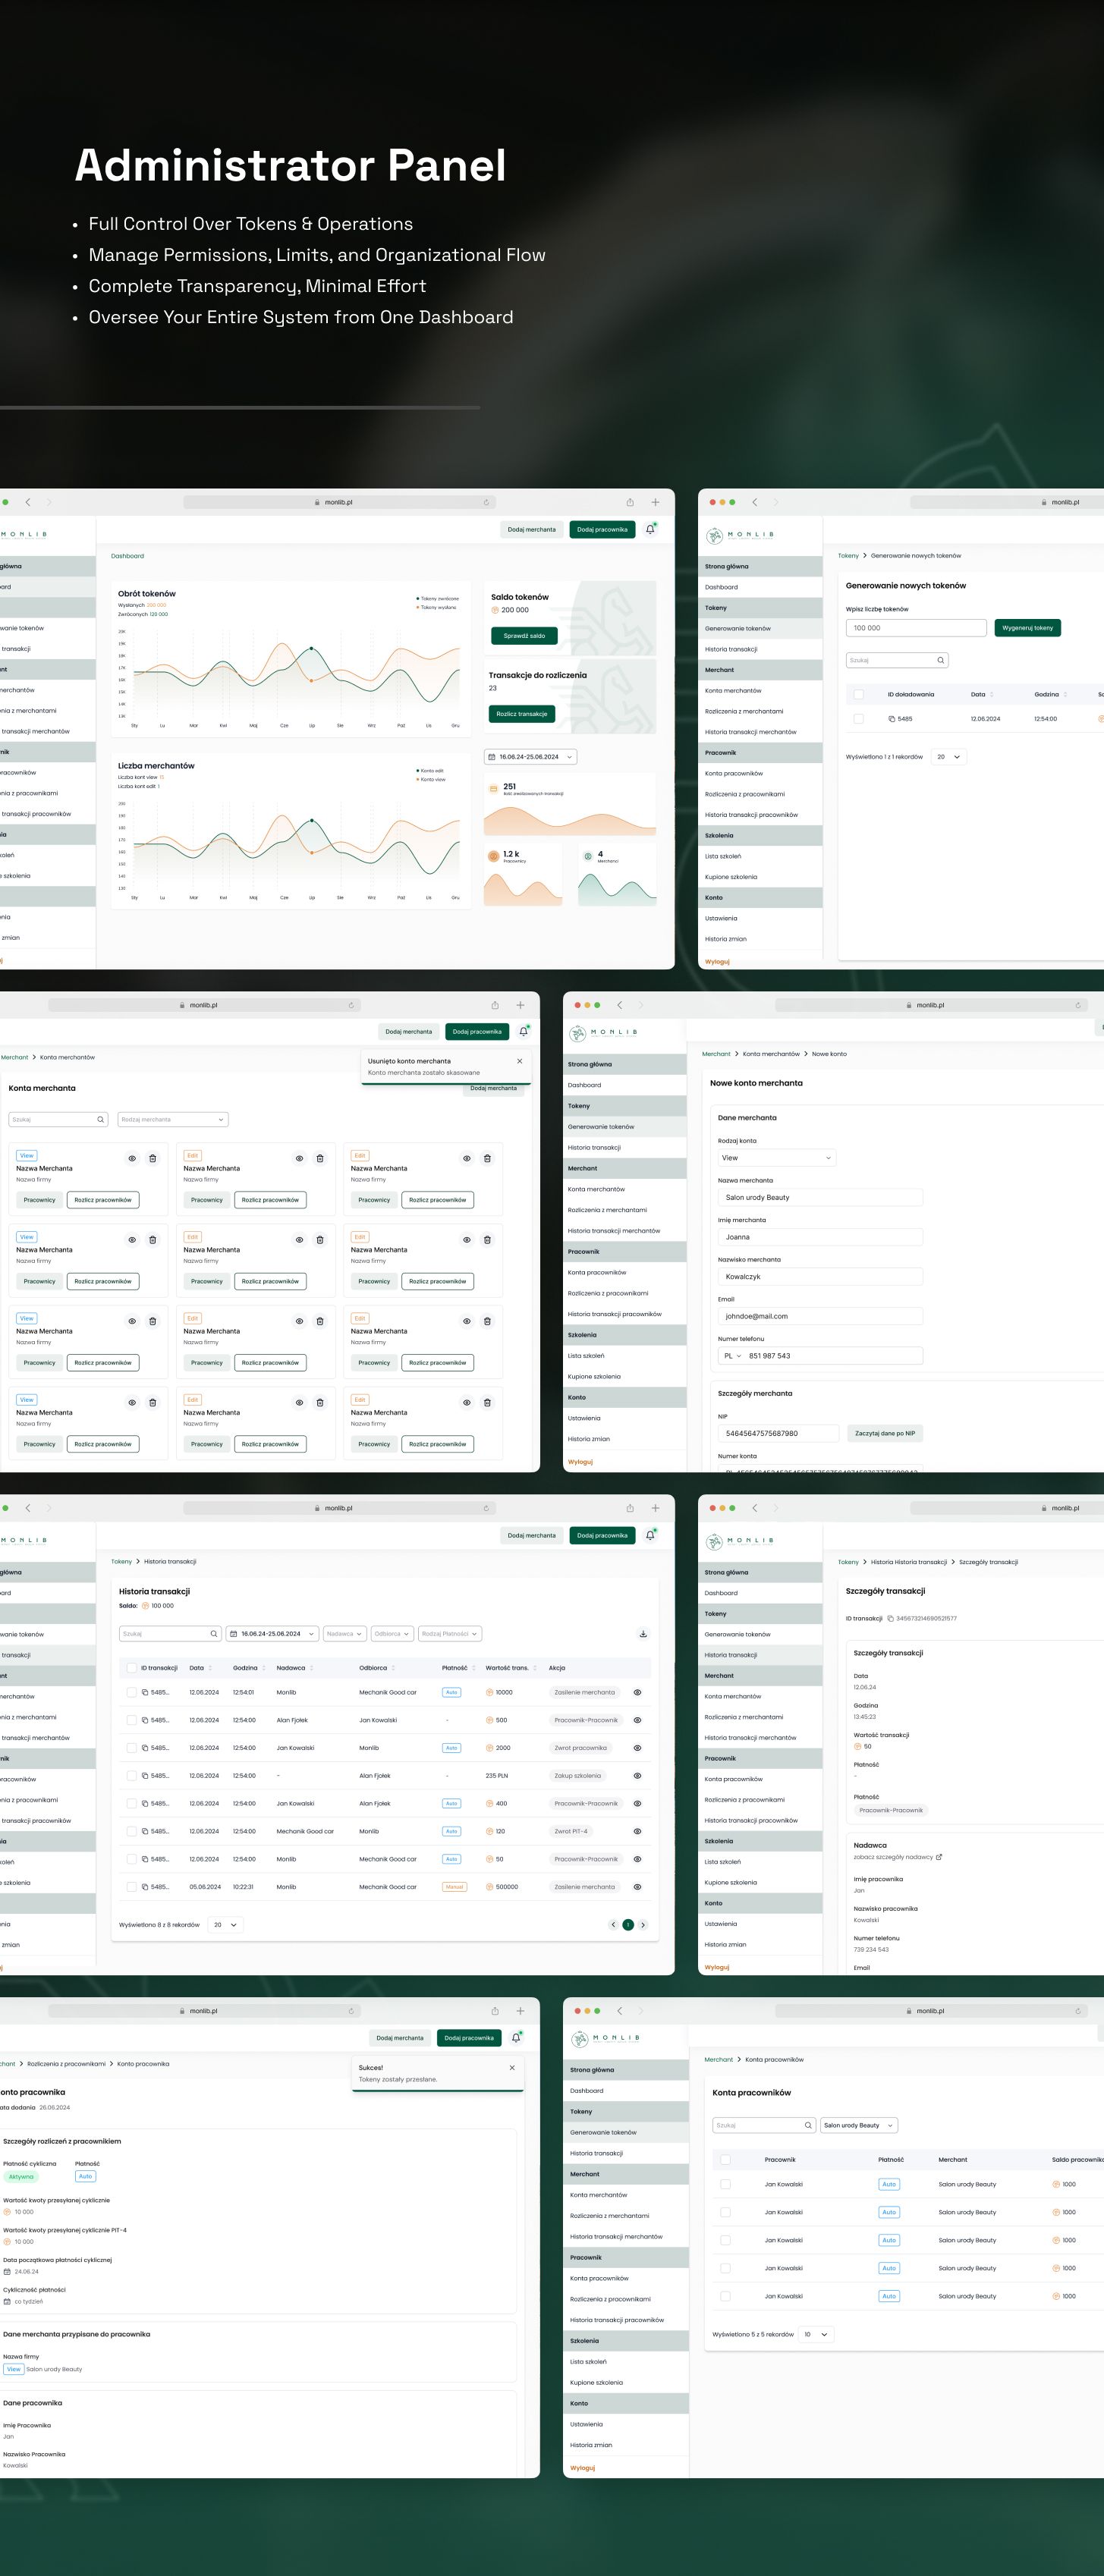Tick header checkbox in Generowanie tokenów table
This screenshot has width=1104, height=2576.
(858, 694)
